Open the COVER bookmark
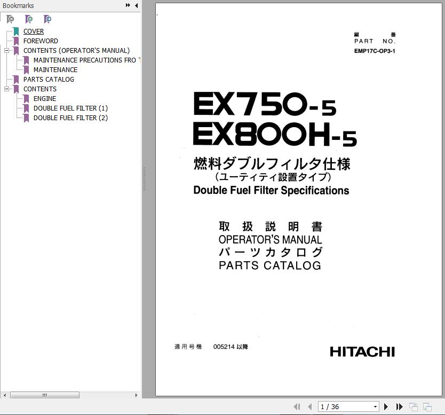 point(34,32)
